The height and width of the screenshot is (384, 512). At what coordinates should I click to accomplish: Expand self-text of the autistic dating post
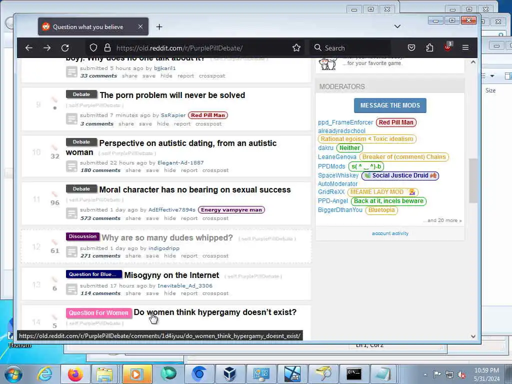click(72, 166)
